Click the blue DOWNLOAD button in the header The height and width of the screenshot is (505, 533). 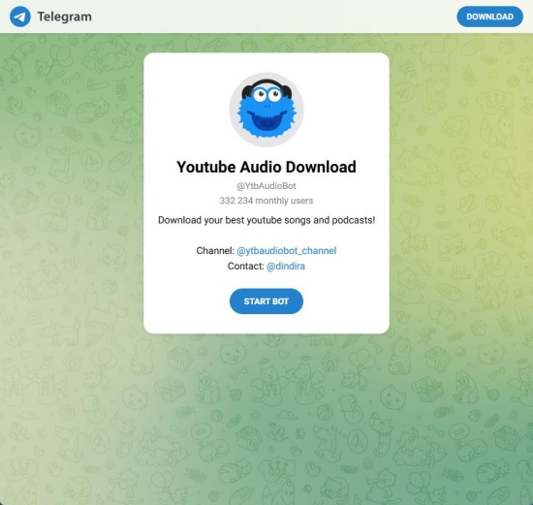(x=489, y=16)
